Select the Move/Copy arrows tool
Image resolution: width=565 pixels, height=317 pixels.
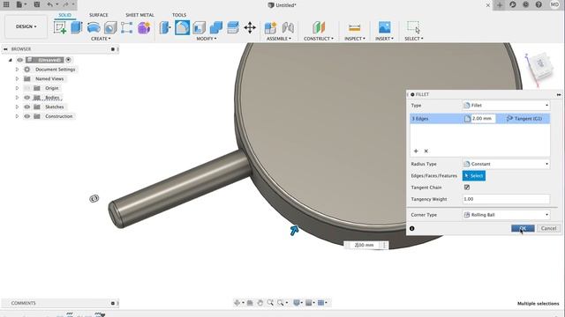click(250, 27)
